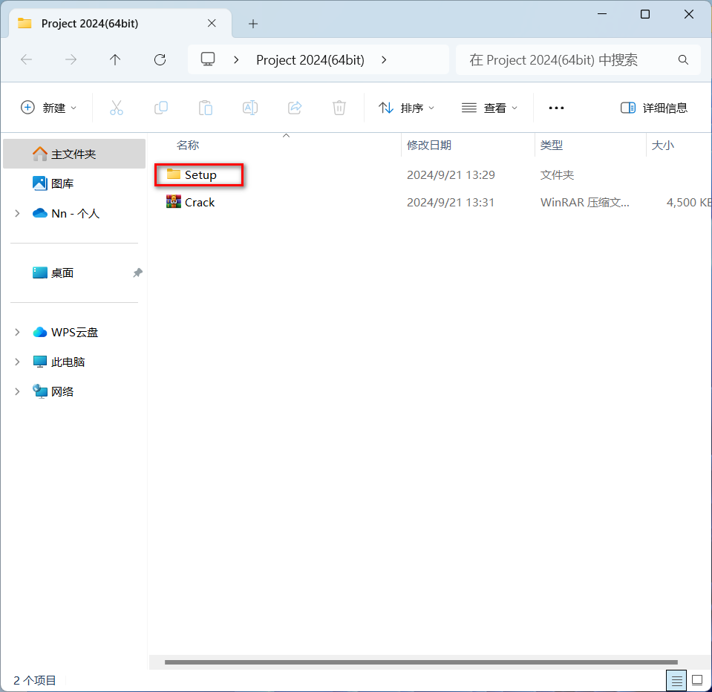Click Project 2024(64bit) breadcrumb in address bar
Viewport: 712px width, 692px height.
310,60
